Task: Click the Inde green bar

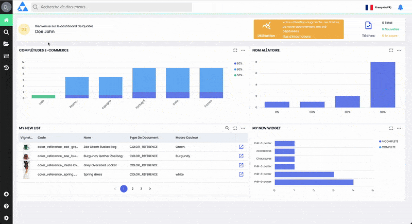Action: pos(43,97)
